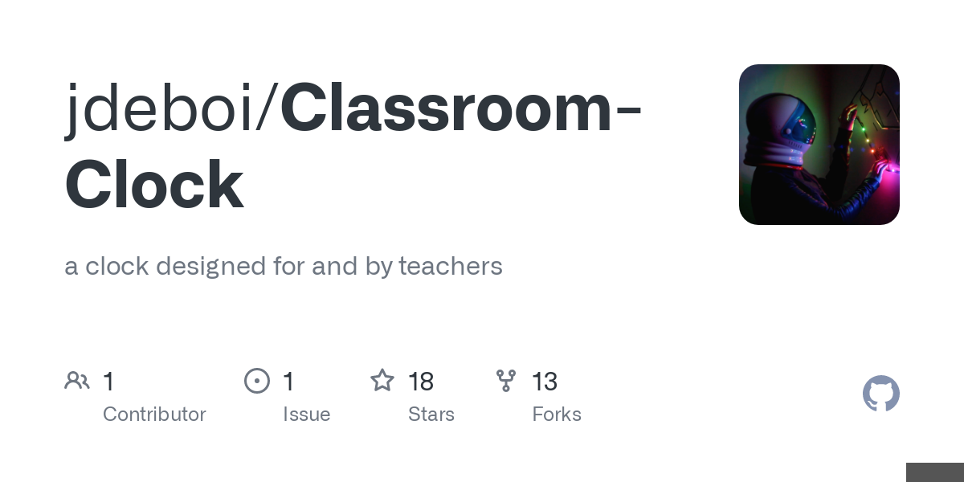The width and height of the screenshot is (964, 482).
Task: Open the Forks label
Action: [x=557, y=415]
